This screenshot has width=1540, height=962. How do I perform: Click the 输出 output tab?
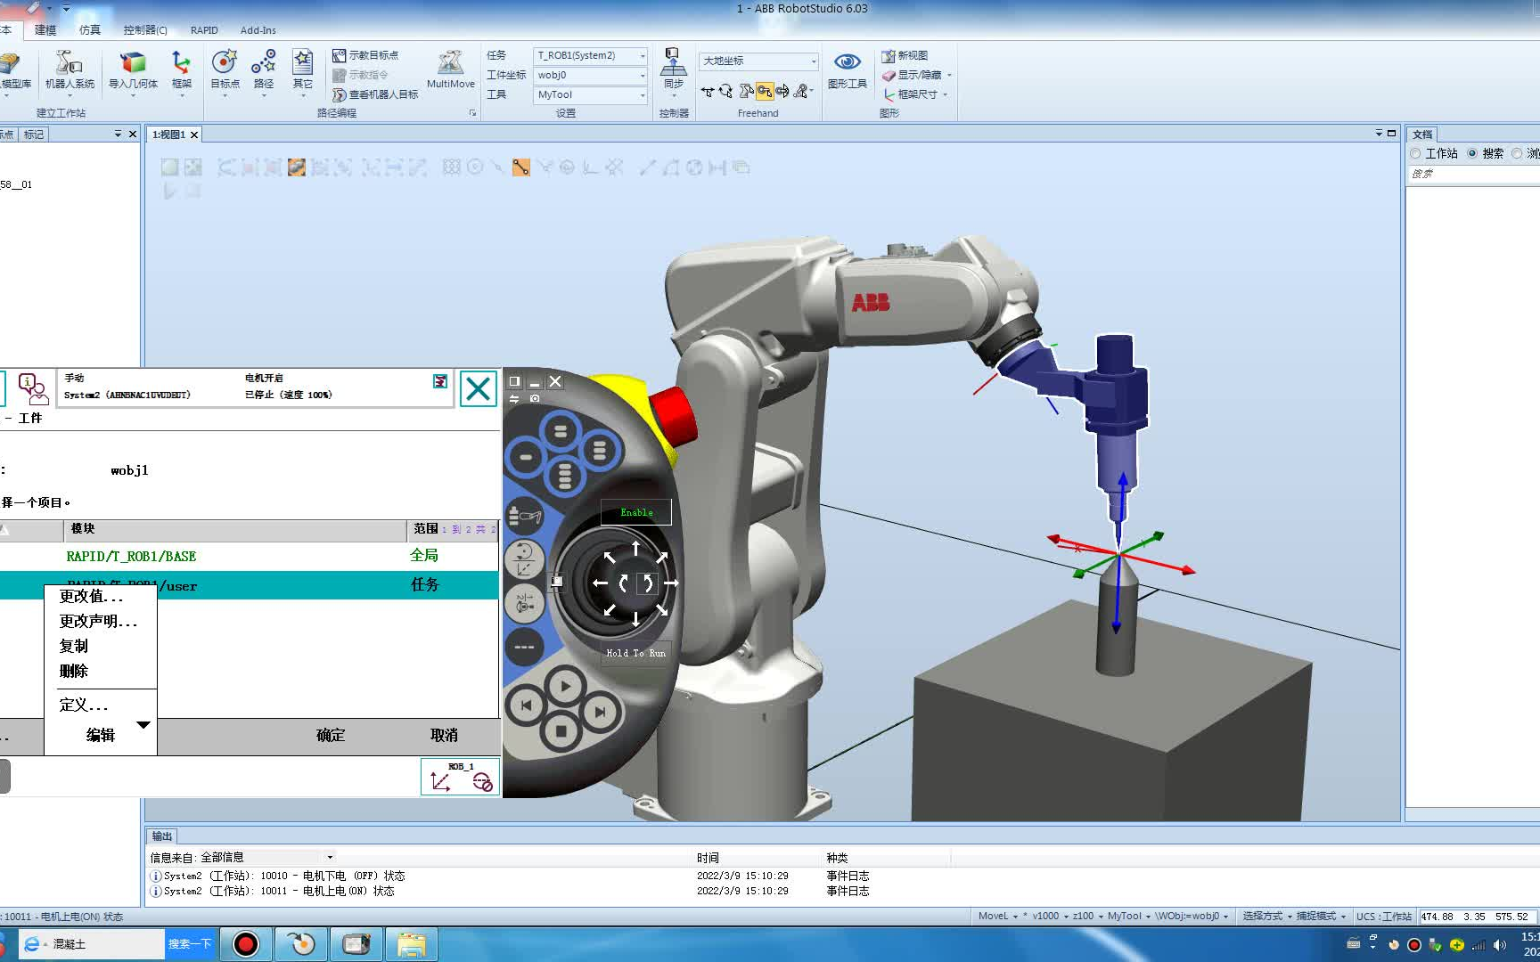tap(161, 836)
